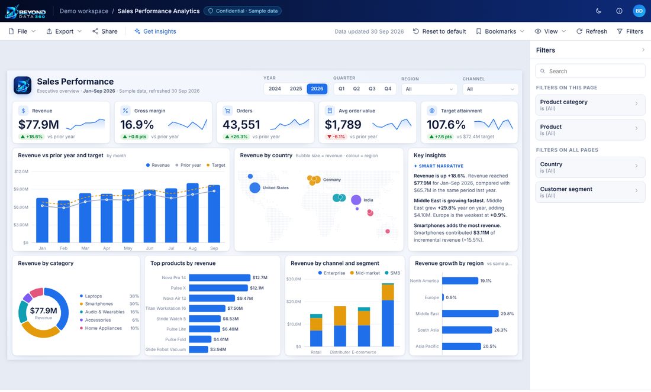Open the info icon in header

[x=619, y=11]
